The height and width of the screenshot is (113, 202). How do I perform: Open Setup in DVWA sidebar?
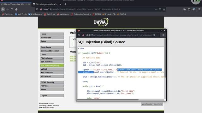52,41
